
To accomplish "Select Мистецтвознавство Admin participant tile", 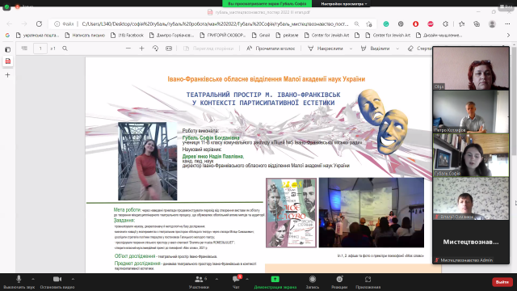I will (471, 242).
